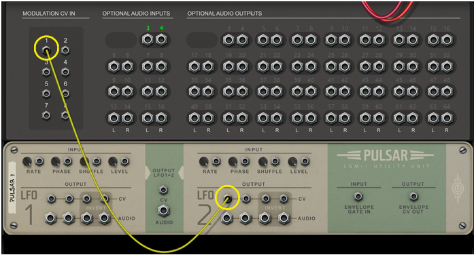Click optional audio input jack 3
474x255 pixels.
(148, 40)
